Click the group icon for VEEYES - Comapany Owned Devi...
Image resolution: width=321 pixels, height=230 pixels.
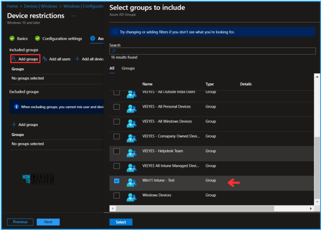[131, 138]
